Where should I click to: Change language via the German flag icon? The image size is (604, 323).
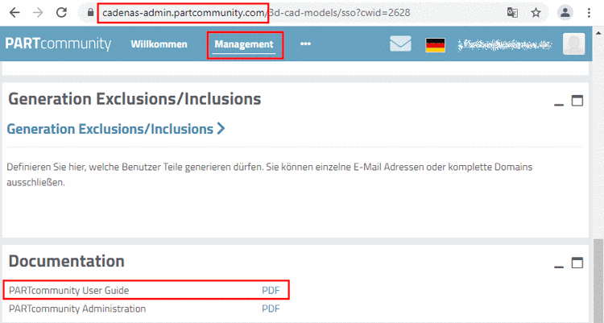point(435,45)
